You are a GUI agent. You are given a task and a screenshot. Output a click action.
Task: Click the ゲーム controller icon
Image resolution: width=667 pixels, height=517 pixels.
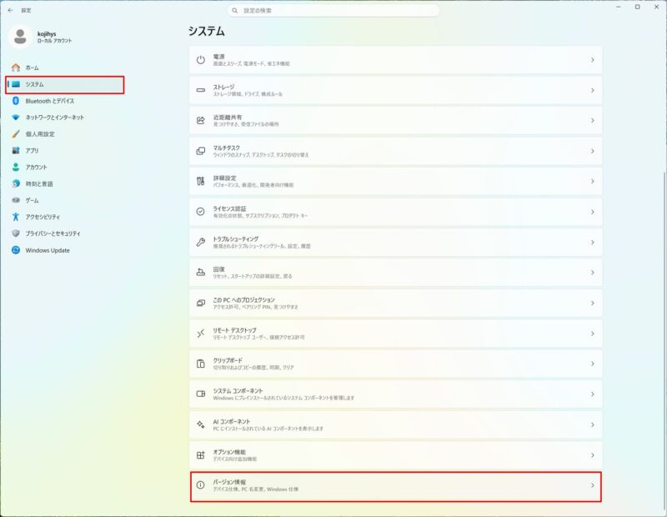click(16, 200)
